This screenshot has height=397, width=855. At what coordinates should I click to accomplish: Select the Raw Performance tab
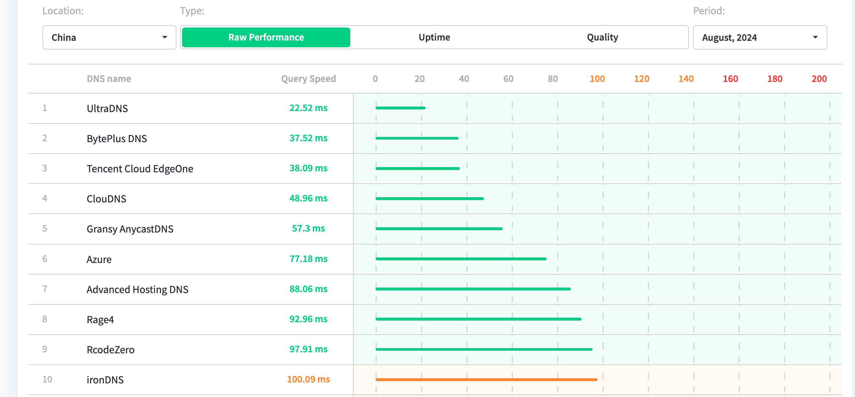266,38
